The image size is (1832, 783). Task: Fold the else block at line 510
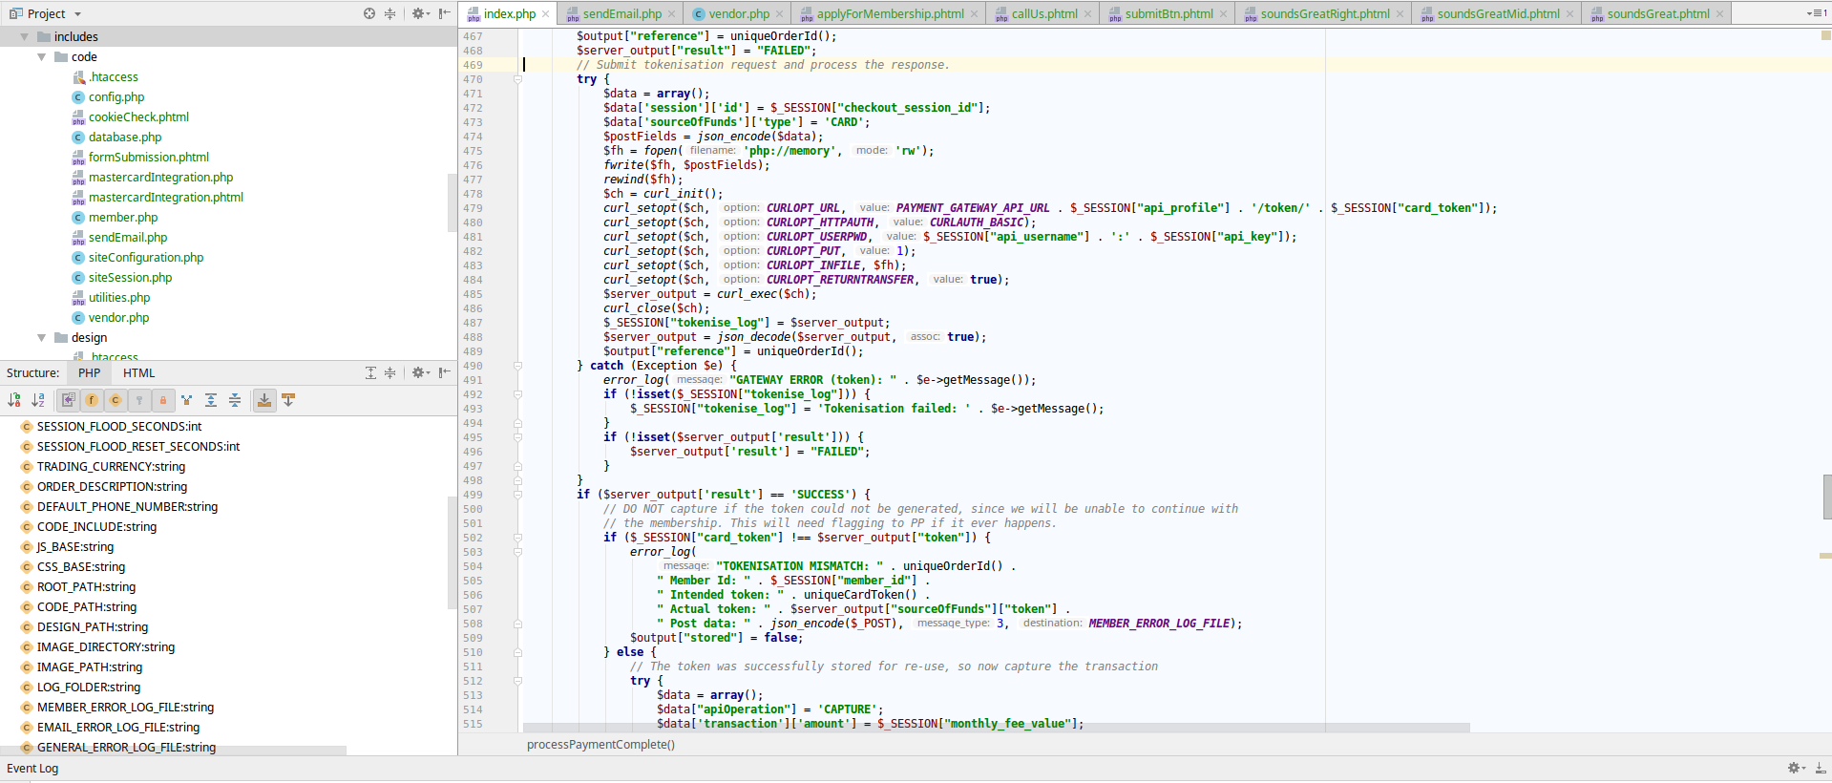point(518,652)
